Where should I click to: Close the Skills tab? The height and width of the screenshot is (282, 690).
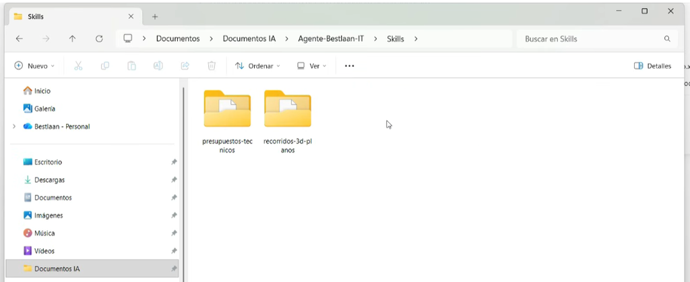click(x=131, y=16)
